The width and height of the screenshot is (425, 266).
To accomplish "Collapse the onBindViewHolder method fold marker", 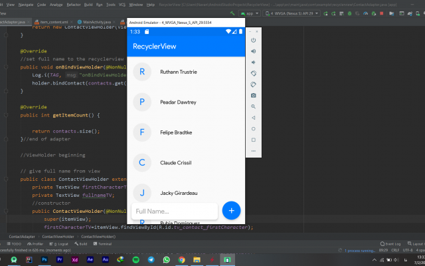I will pyautogui.click(x=6, y=67).
